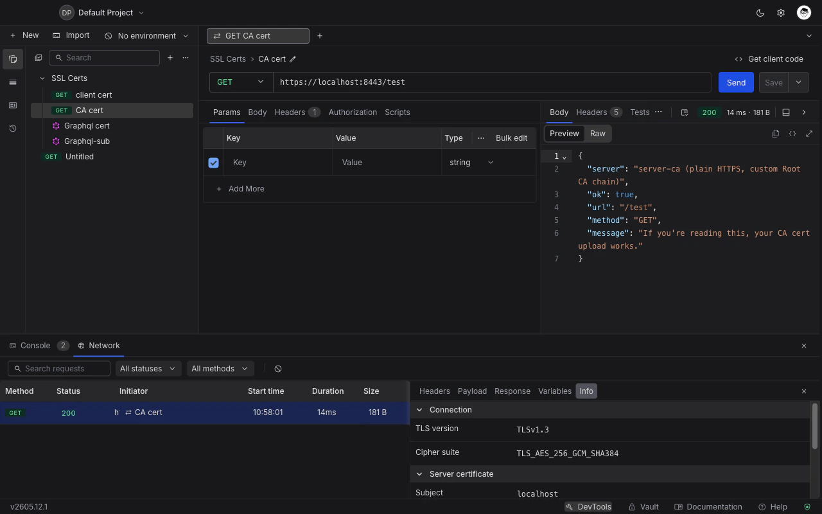The height and width of the screenshot is (514, 822).
Task: Open the third left-rail icon below Environments
Action: click(x=13, y=105)
